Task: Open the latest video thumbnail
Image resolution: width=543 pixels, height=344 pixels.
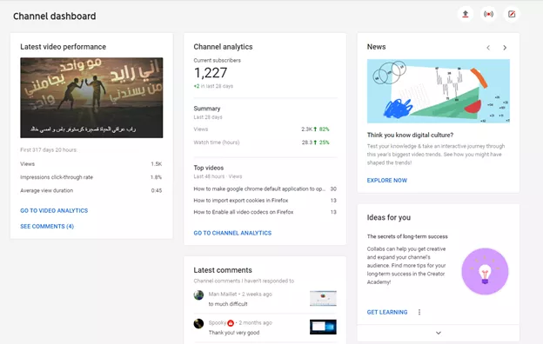Action: [91, 98]
